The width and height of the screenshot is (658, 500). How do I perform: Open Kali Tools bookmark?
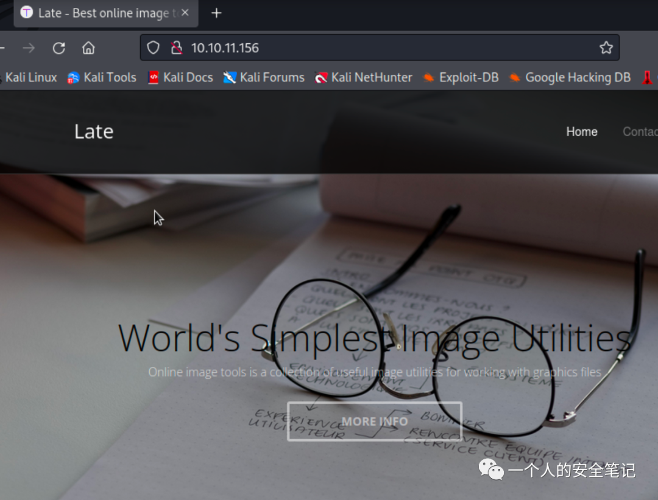pyautogui.click(x=102, y=77)
